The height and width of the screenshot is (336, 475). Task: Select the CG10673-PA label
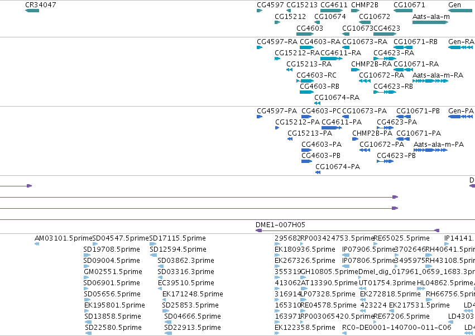tap(364, 111)
